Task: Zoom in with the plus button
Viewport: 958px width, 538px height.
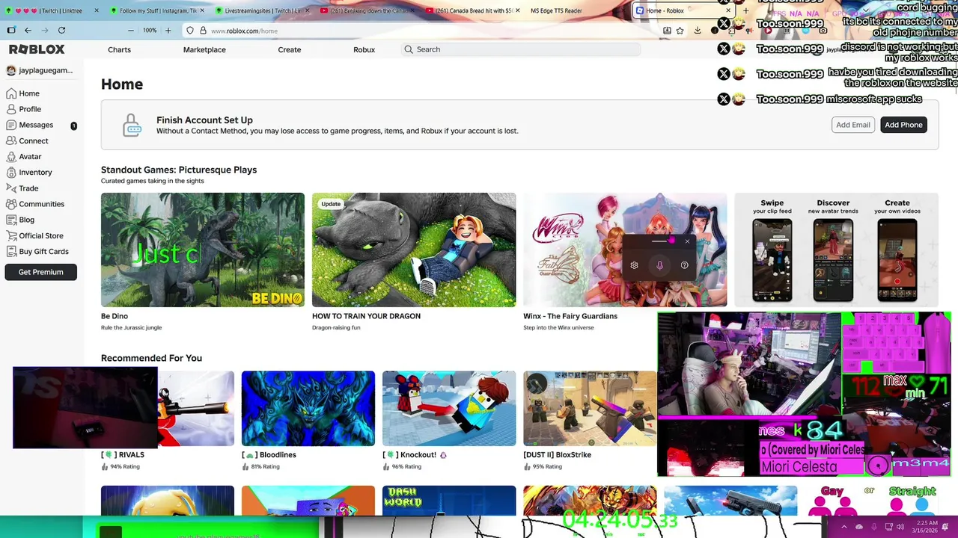Action: [x=168, y=30]
